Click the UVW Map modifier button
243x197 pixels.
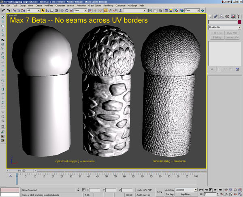[232, 33]
